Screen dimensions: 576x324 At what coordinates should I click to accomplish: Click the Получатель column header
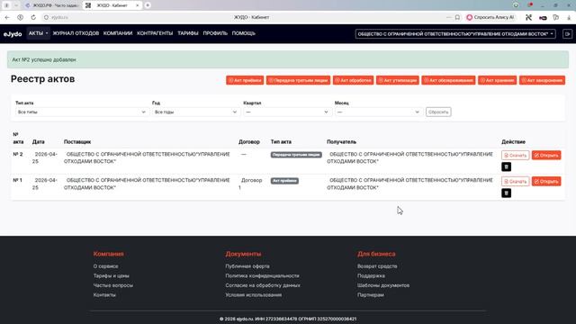point(341,142)
